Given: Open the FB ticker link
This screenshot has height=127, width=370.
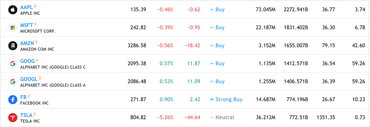Looking at the screenshot, I should [x=23, y=97].
